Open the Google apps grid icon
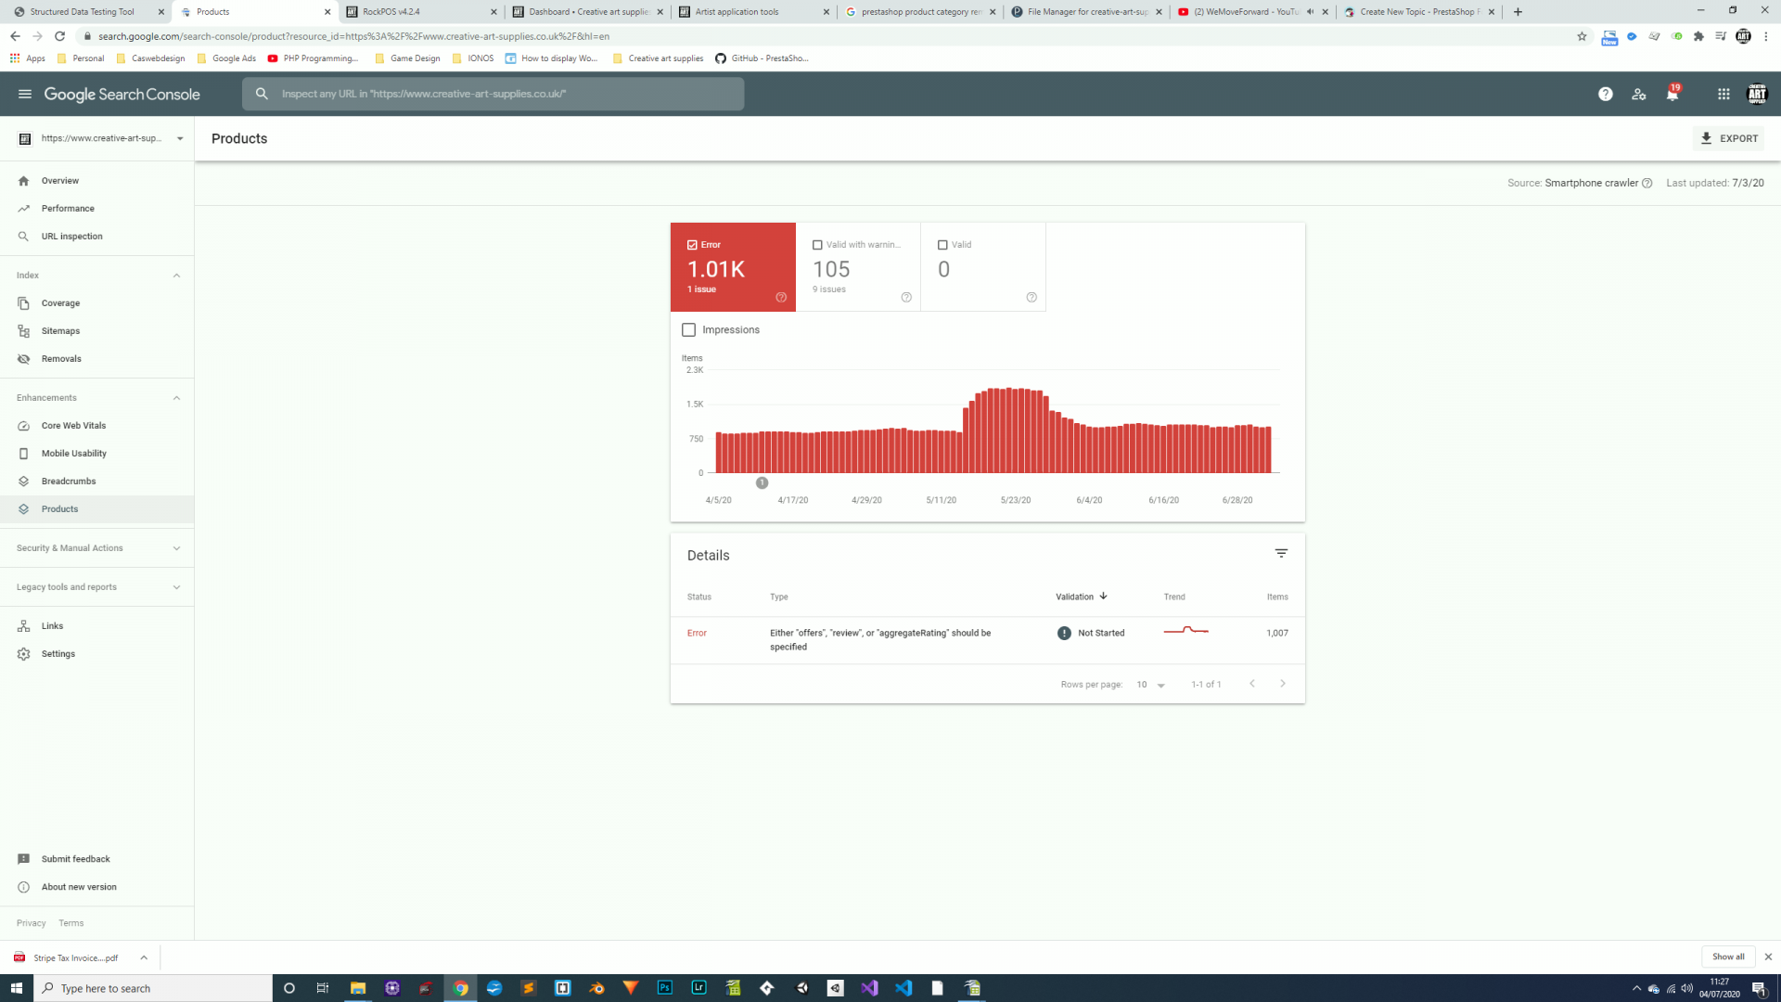Image resolution: width=1781 pixels, height=1002 pixels. pos(1723,94)
